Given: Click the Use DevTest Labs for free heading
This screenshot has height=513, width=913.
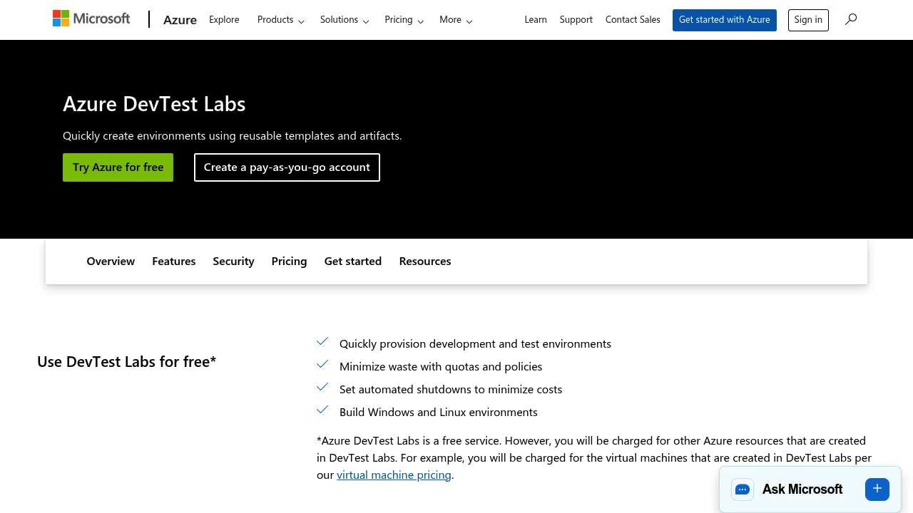Looking at the screenshot, I should click(127, 362).
